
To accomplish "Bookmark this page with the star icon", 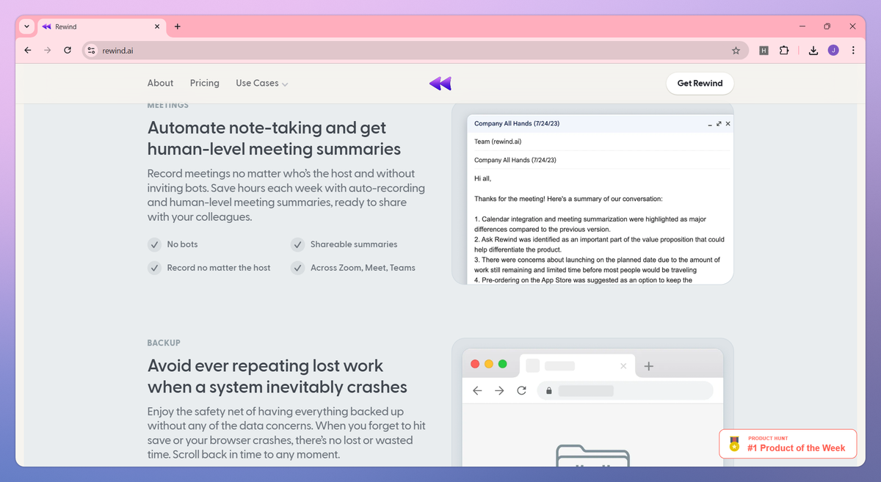I will click(x=736, y=51).
